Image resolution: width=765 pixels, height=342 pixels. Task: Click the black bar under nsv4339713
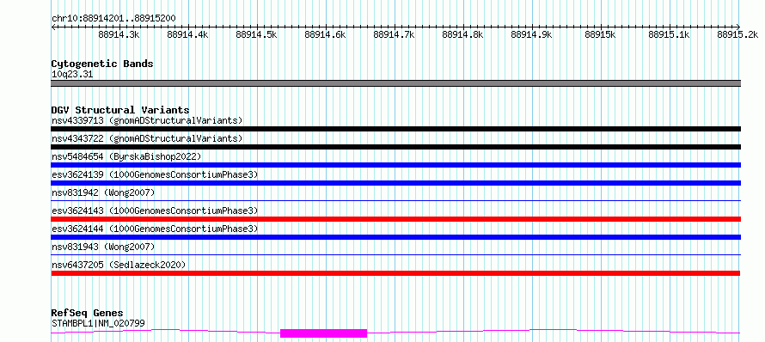coord(395,129)
